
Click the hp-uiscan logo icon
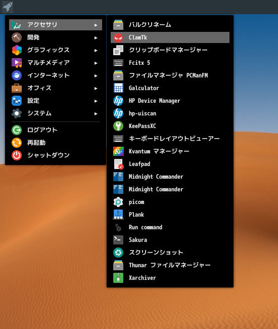[x=118, y=113]
